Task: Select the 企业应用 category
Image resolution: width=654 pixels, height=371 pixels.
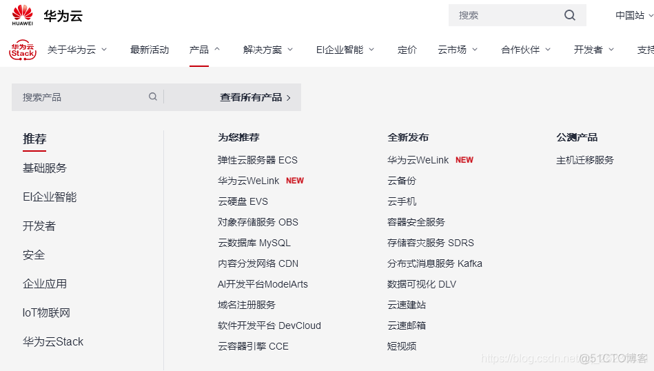Action: pyautogui.click(x=45, y=284)
